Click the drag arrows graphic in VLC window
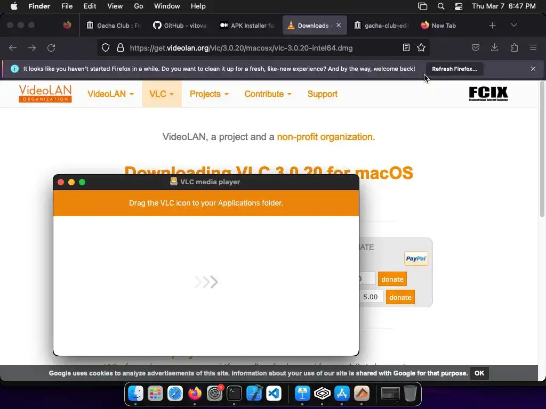The width and height of the screenshot is (546, 409). pyautogui.click(x=206, y=282)
